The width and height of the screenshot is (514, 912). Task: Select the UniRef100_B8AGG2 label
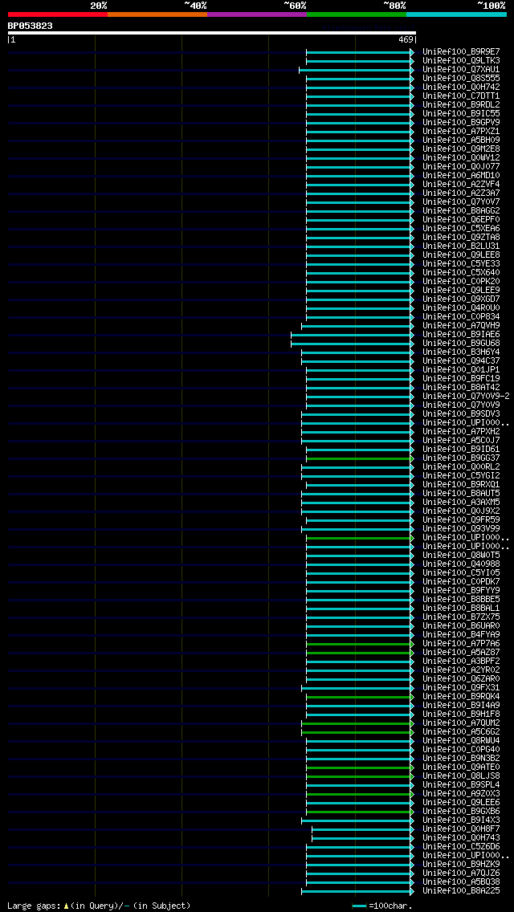[x=461, y=210]
